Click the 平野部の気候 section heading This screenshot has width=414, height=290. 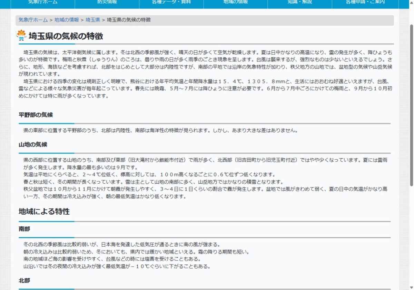tap(36, 115)
